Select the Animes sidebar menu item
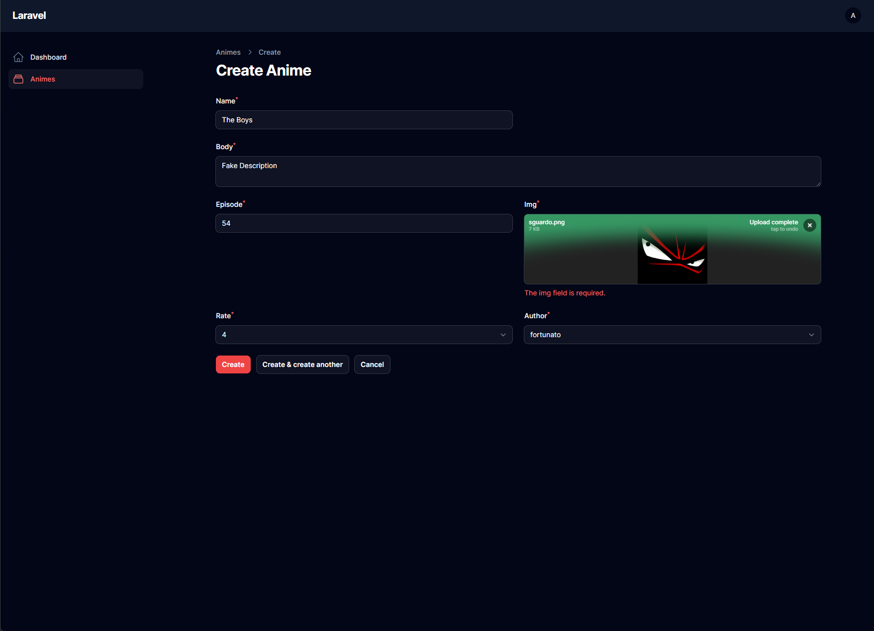Image resolution: width=874 pixels, height=631 pixels. (x=43, y=79)
